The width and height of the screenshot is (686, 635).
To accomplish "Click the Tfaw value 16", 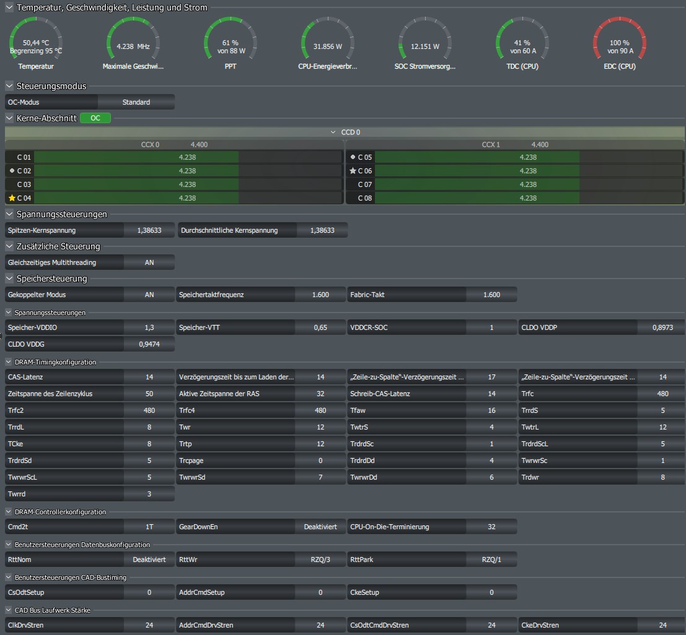I will pos(491,410).
